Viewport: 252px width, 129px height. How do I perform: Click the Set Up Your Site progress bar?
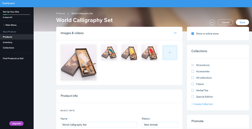pos(16,15)
